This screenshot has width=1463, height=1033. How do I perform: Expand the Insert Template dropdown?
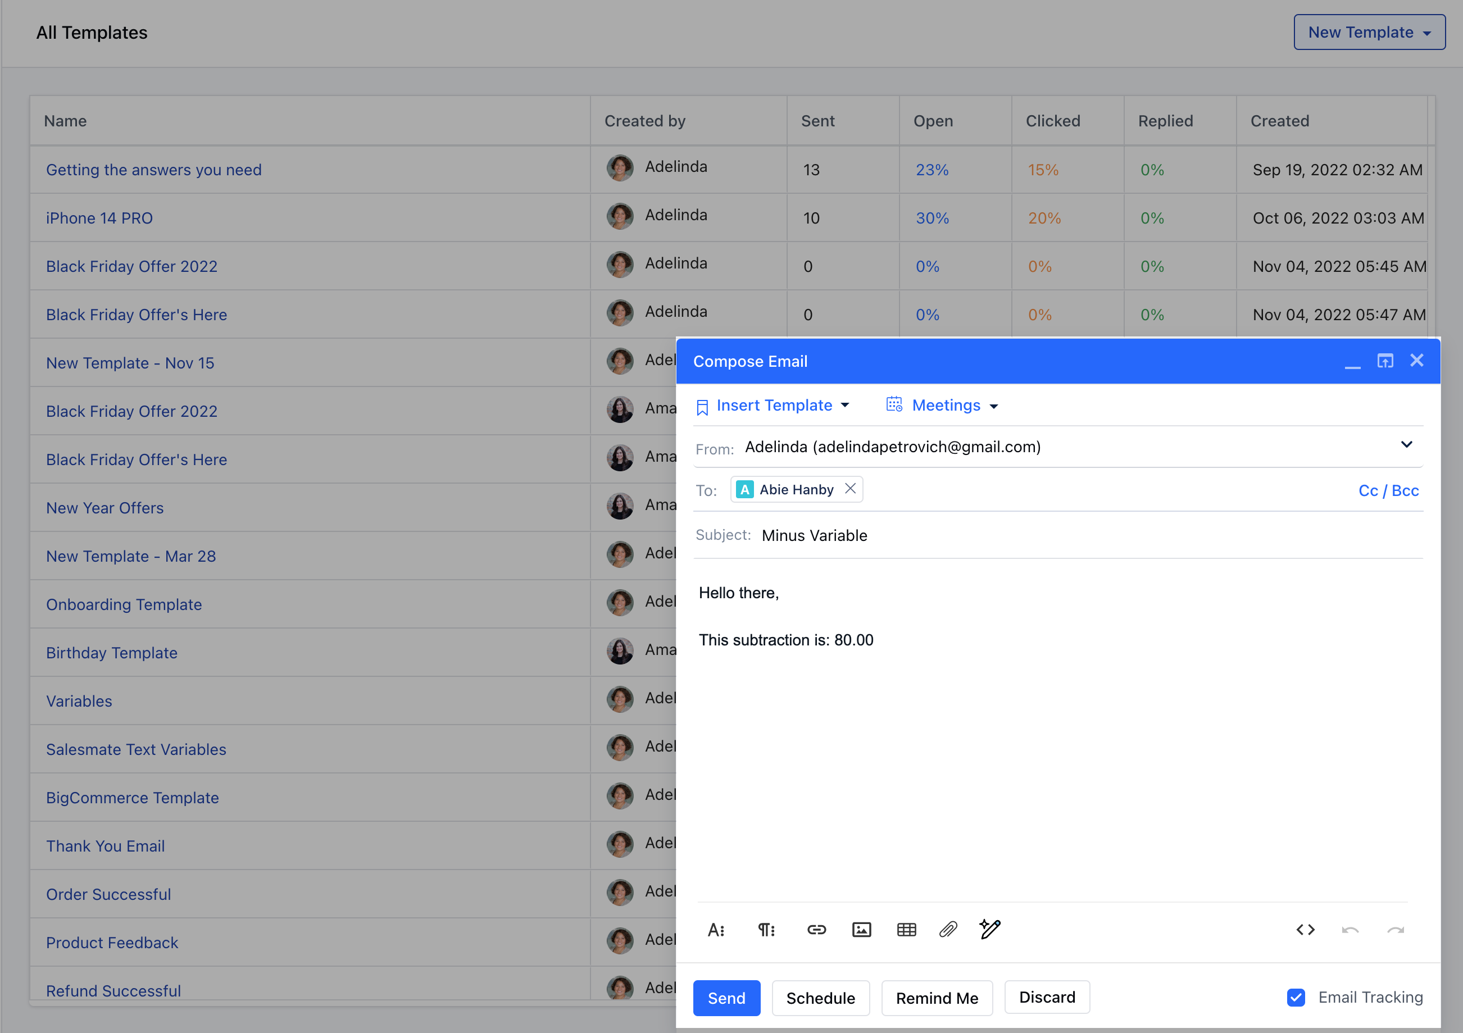774,406
